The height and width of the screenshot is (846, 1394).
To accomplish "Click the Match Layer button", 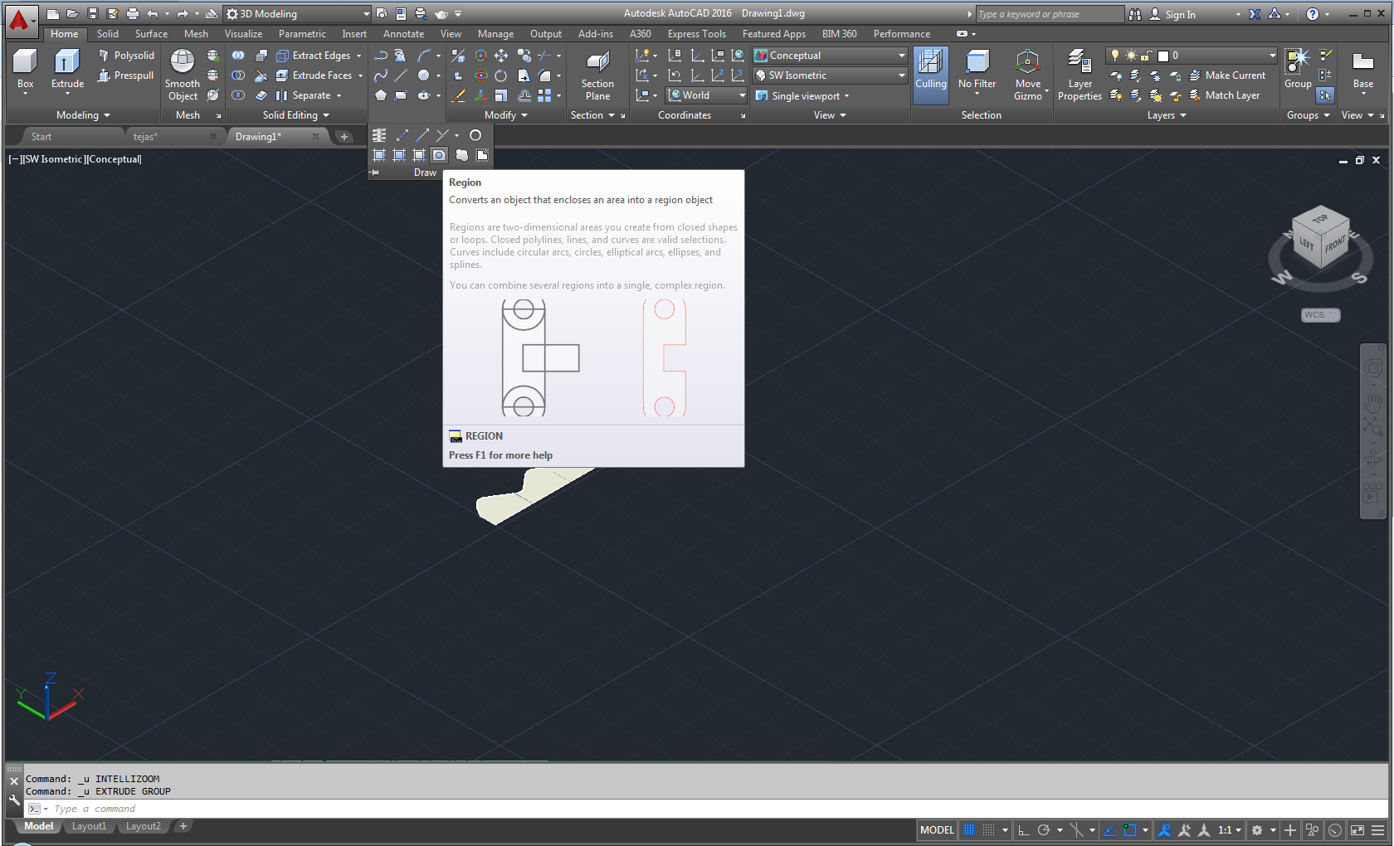I will click(x=1225, y=95).
